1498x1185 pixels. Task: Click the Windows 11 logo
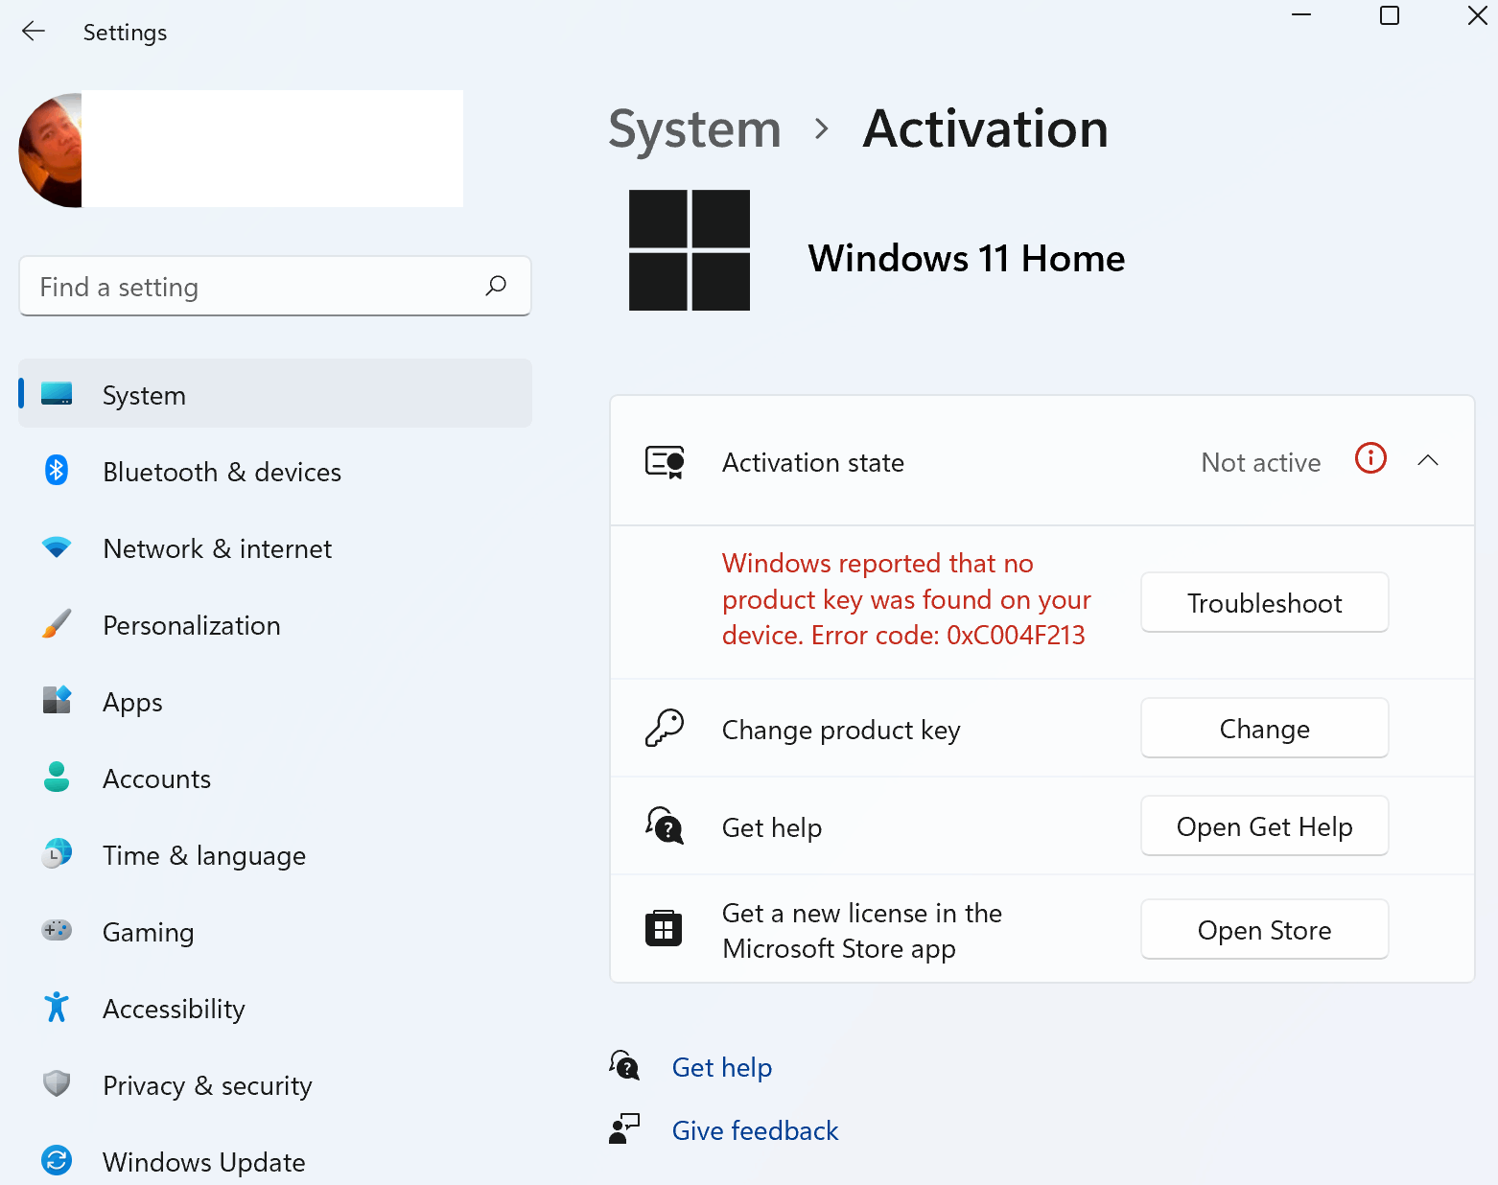(x=690, y=250)
